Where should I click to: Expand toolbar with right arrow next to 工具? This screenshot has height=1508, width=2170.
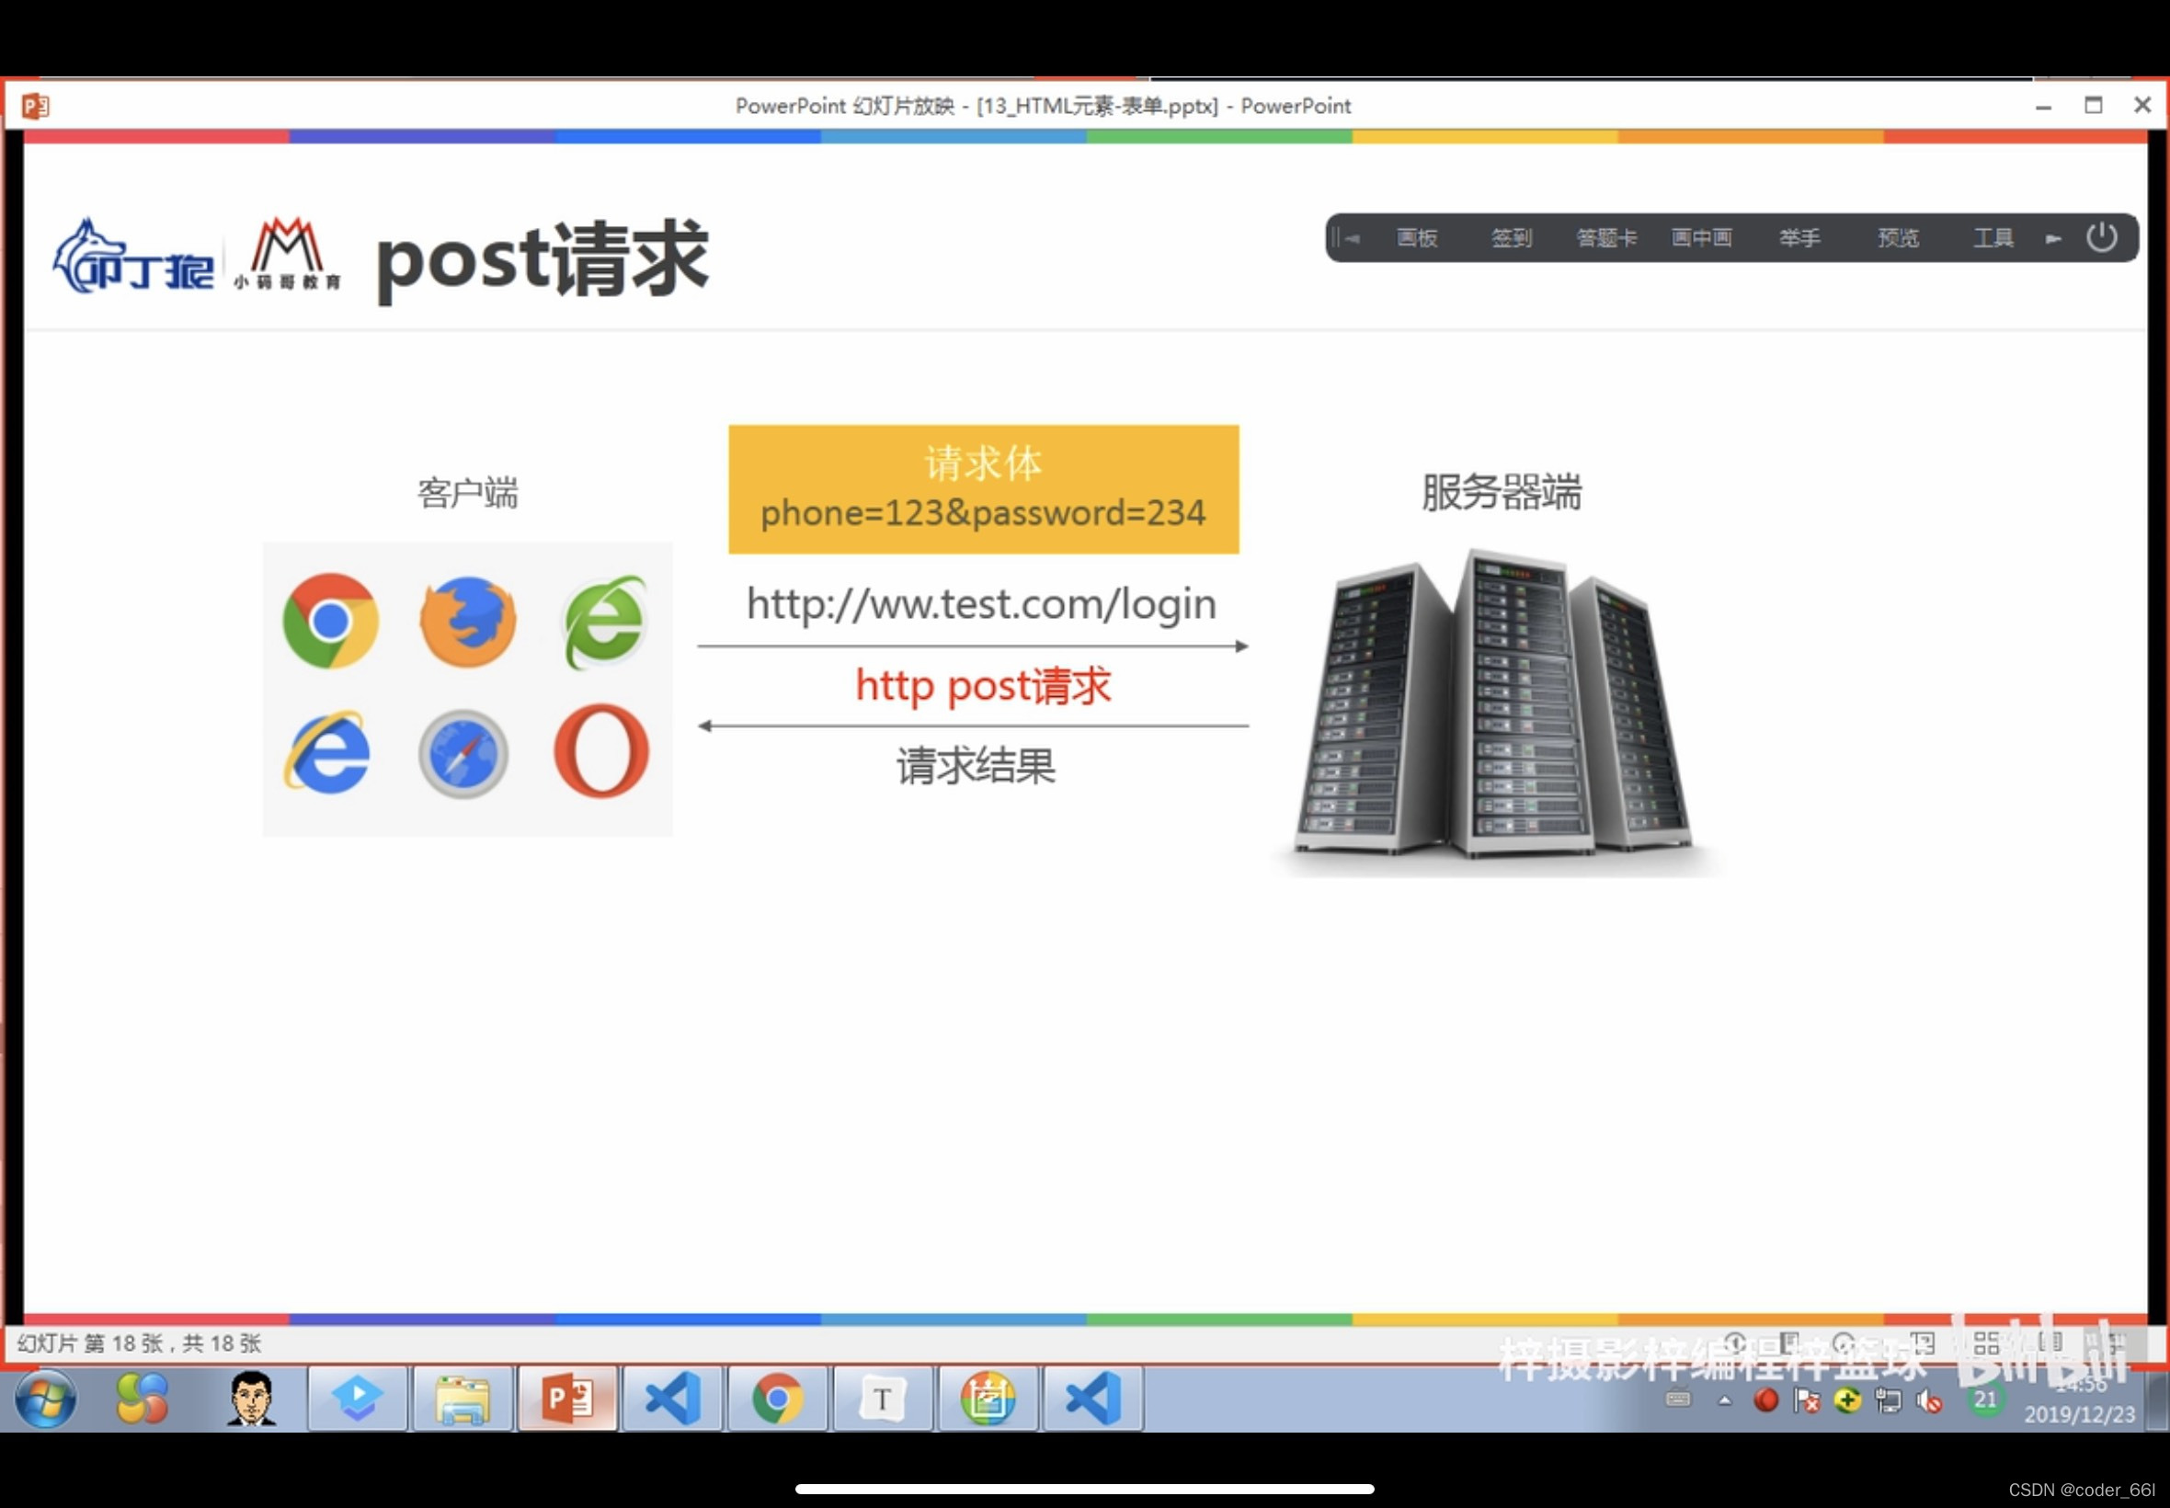(2052, 239)
